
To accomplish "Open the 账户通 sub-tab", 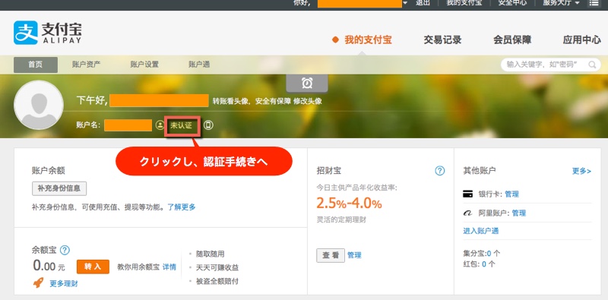I will pyautogui.click(x=199, y=65).
